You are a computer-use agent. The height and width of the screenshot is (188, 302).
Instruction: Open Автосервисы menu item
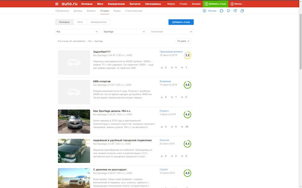[x=153, y=4]
